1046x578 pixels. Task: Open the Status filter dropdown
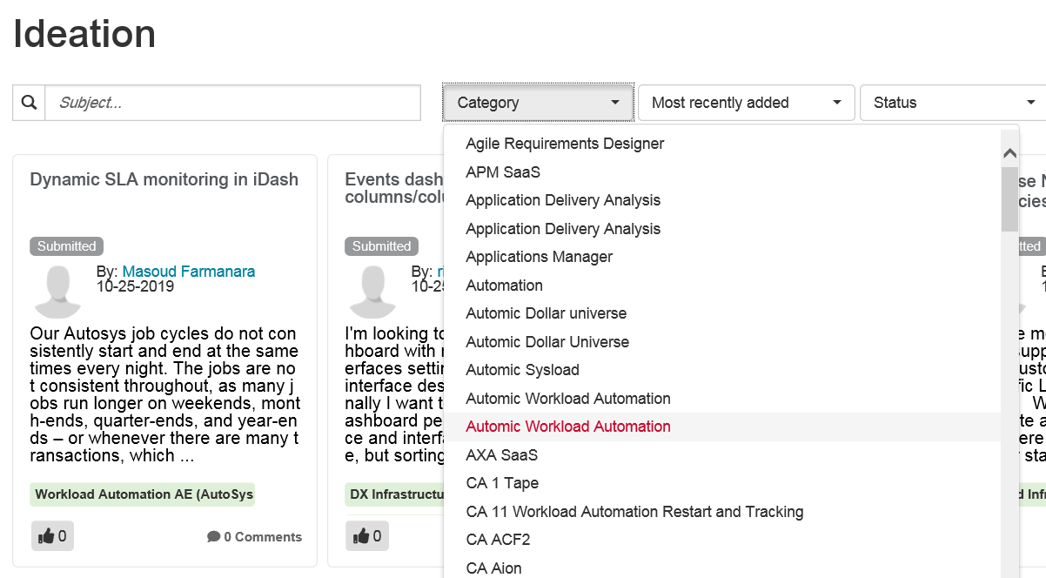point(949,103)
